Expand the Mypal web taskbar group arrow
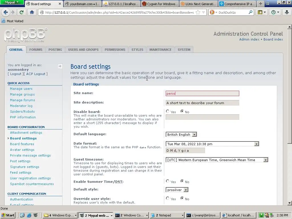 pyautogui.click(x=111, y=216)
